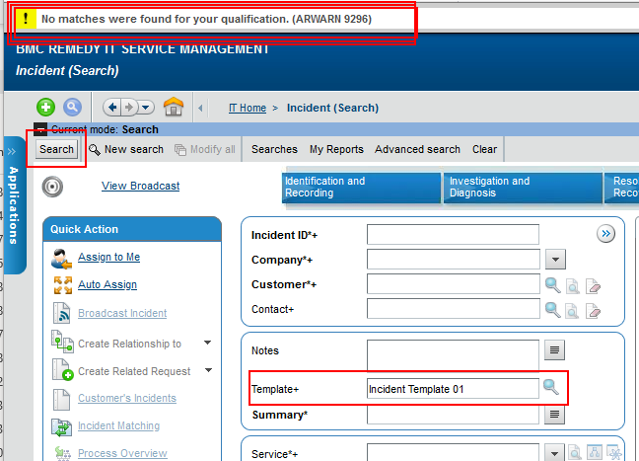The width and height of the screenshot is (639, 461).
Task: Click the Broadcast Incident link
Action: (x=122, y=313)
